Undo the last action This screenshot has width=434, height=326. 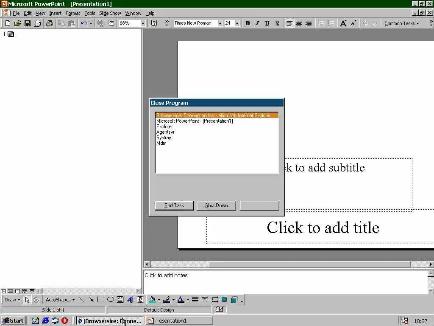tap(84, 23)
